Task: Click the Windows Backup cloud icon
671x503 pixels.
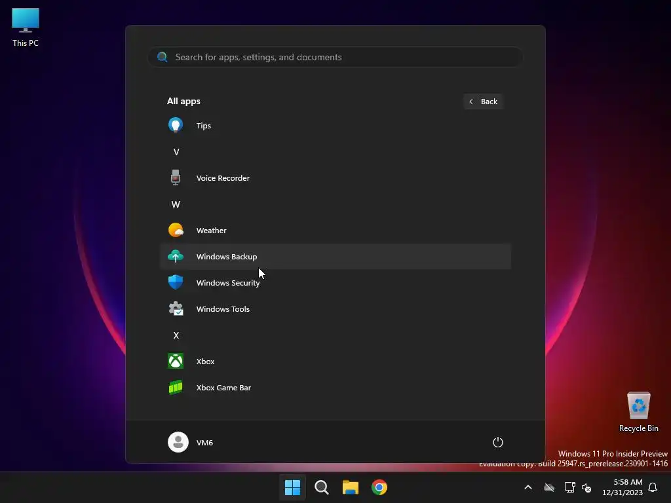Action: point(176,256)
